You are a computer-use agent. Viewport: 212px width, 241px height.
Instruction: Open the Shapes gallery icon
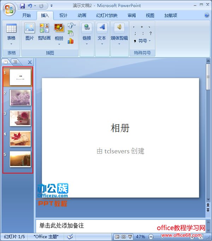(x=71, y=25)
